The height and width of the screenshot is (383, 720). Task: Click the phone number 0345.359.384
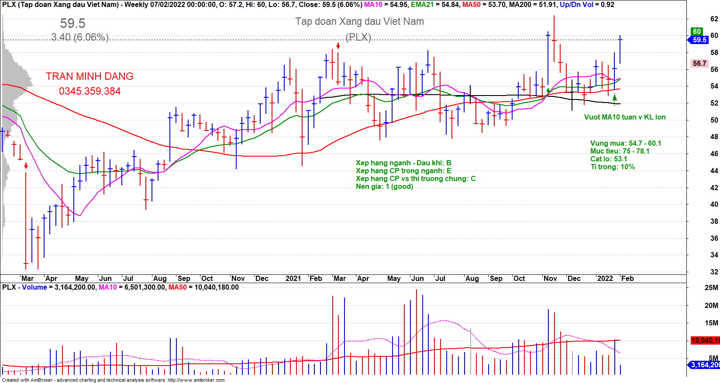tap(90, 91)
